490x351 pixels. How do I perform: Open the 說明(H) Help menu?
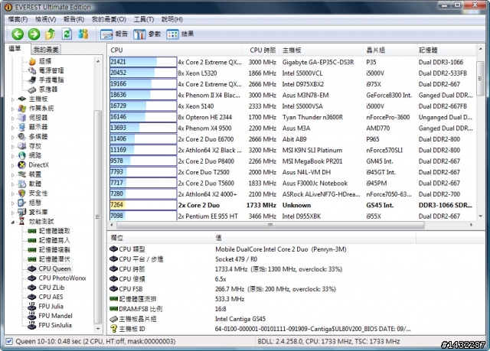pos(171,19)
